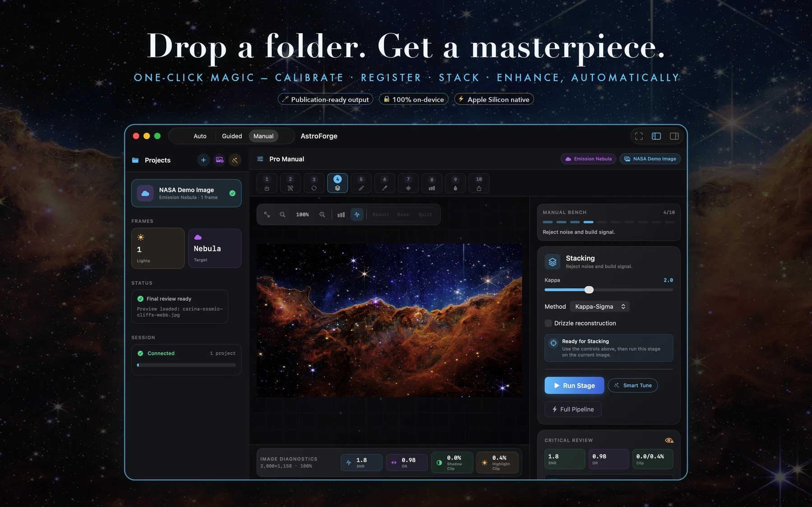Click the Stacking layers icon in panel
The height and width of the screenshot is (507, 812).
coord(553,262)
